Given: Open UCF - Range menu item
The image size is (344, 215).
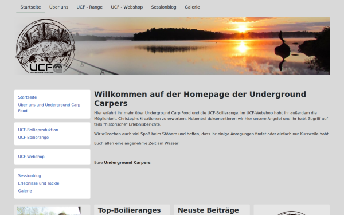Looking at the screenshot, I should [89, 7].
